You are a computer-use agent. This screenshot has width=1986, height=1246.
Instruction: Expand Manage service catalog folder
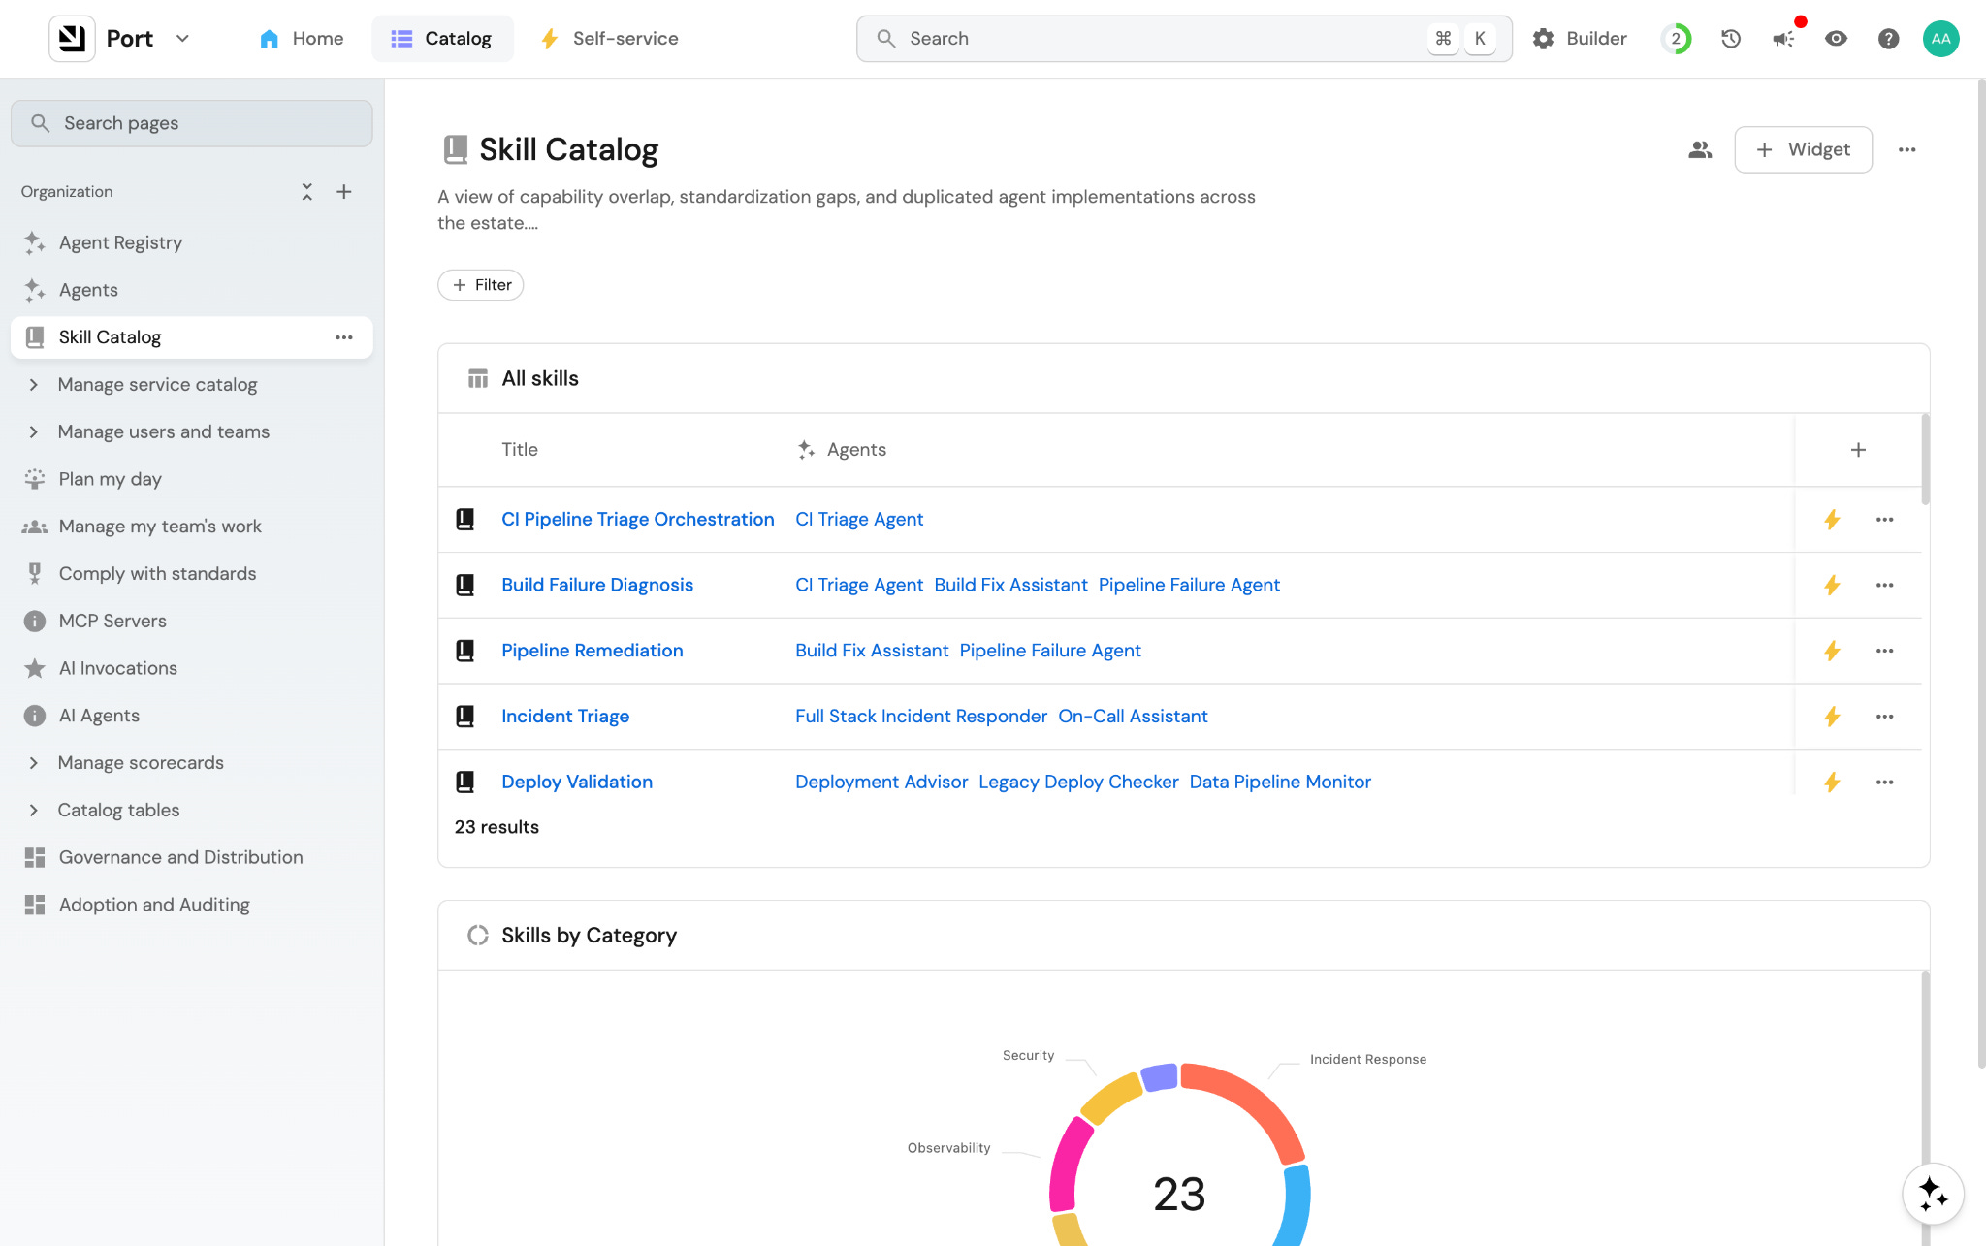point(34,385)
